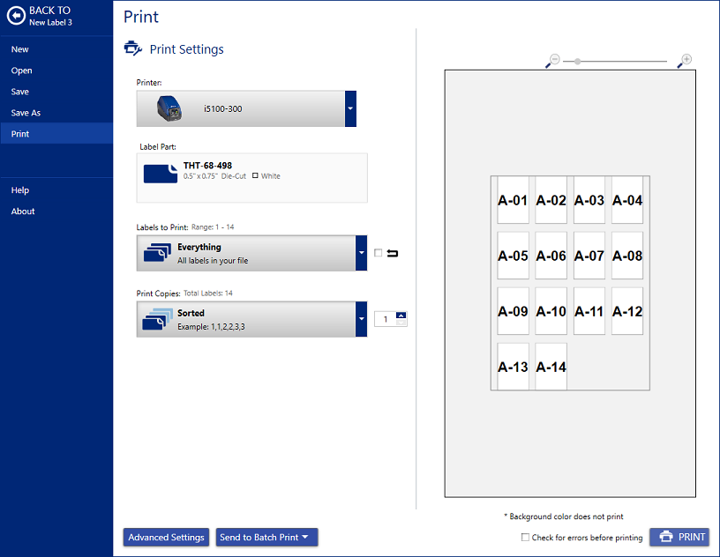Expand the Printer selection dropdown
Viewport: 720px width, 557px height.
350,108
